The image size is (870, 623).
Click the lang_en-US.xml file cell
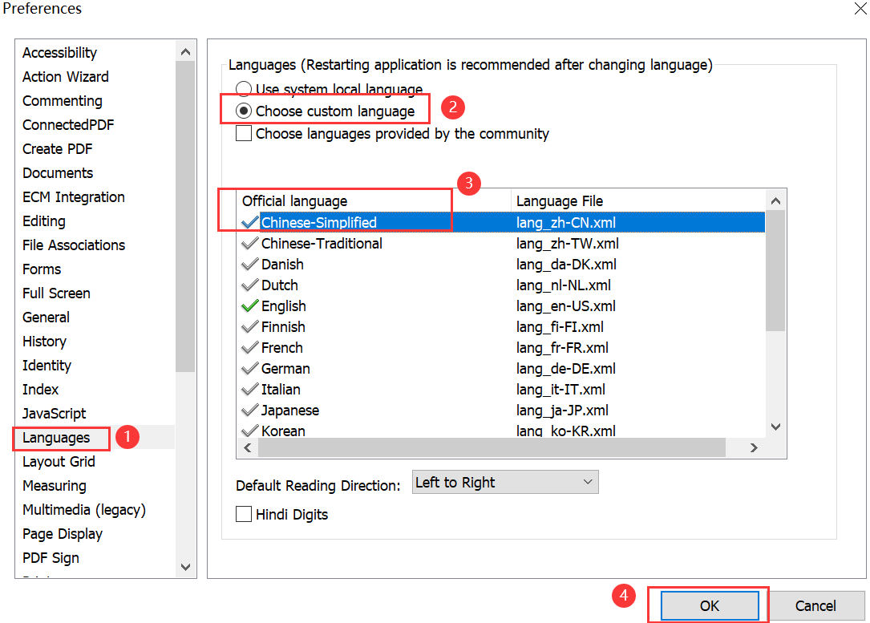[x=566, y=305]
